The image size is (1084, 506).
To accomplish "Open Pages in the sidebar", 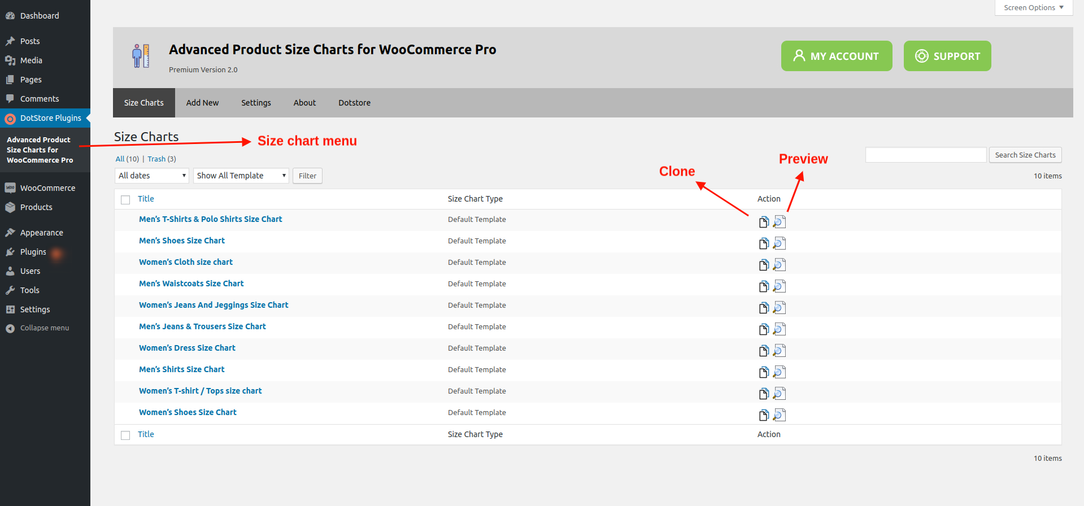I will pyautogui.click(x=45, y=80).
